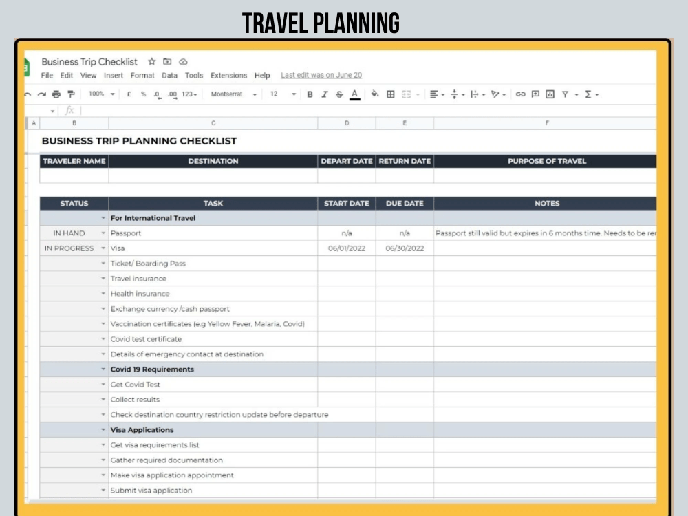Select column C header
The image size is (688, 516).
pos(213,123)
